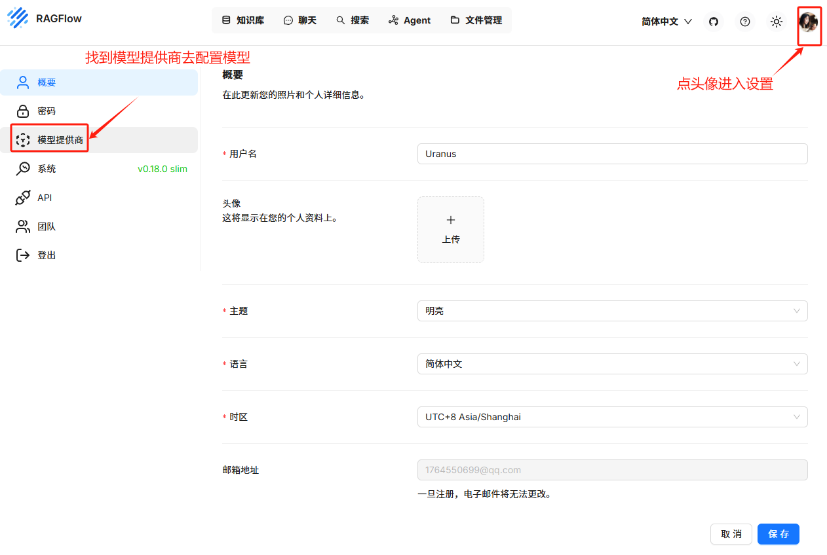Click the system monitor icon beside 系统

[23, 169]
